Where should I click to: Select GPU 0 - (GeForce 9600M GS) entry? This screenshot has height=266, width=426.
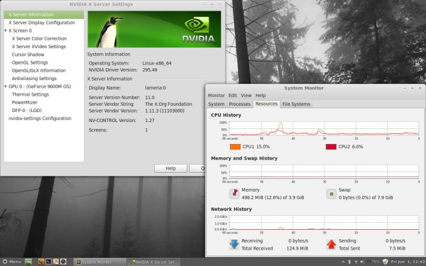click(x=39, y=86)
